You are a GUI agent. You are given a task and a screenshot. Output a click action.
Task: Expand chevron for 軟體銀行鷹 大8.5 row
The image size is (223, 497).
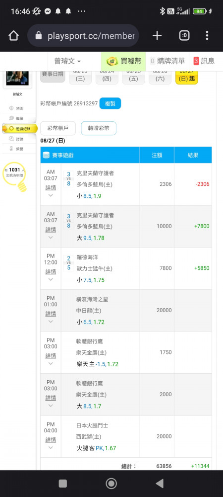[x=51, y=406]
